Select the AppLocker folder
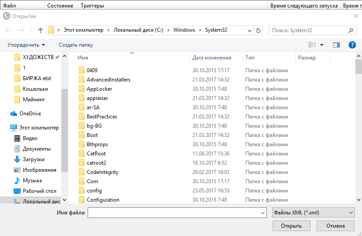This screenshot has height=236, width=362. [99, 89]
